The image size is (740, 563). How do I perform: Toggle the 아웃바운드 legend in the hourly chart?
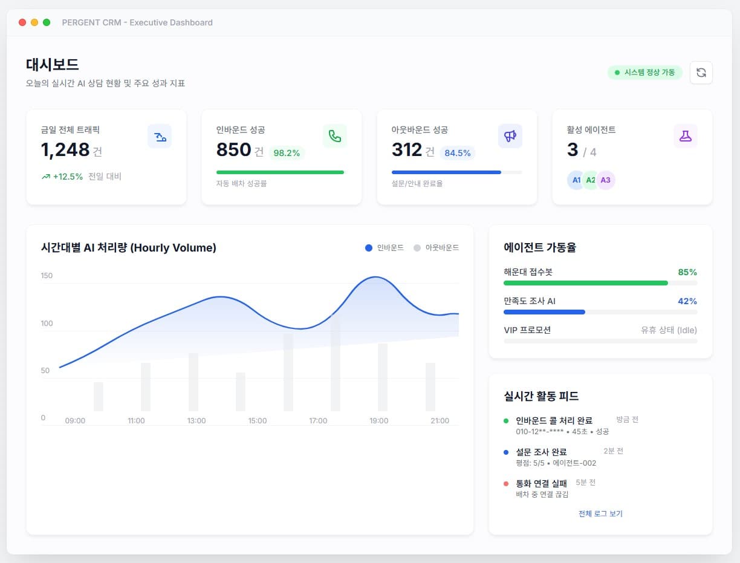(437, 247)
